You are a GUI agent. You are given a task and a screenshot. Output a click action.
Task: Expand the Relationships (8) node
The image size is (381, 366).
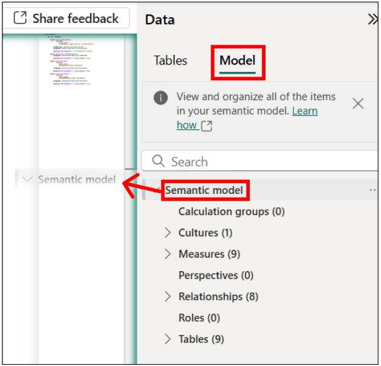click(168, 297)
